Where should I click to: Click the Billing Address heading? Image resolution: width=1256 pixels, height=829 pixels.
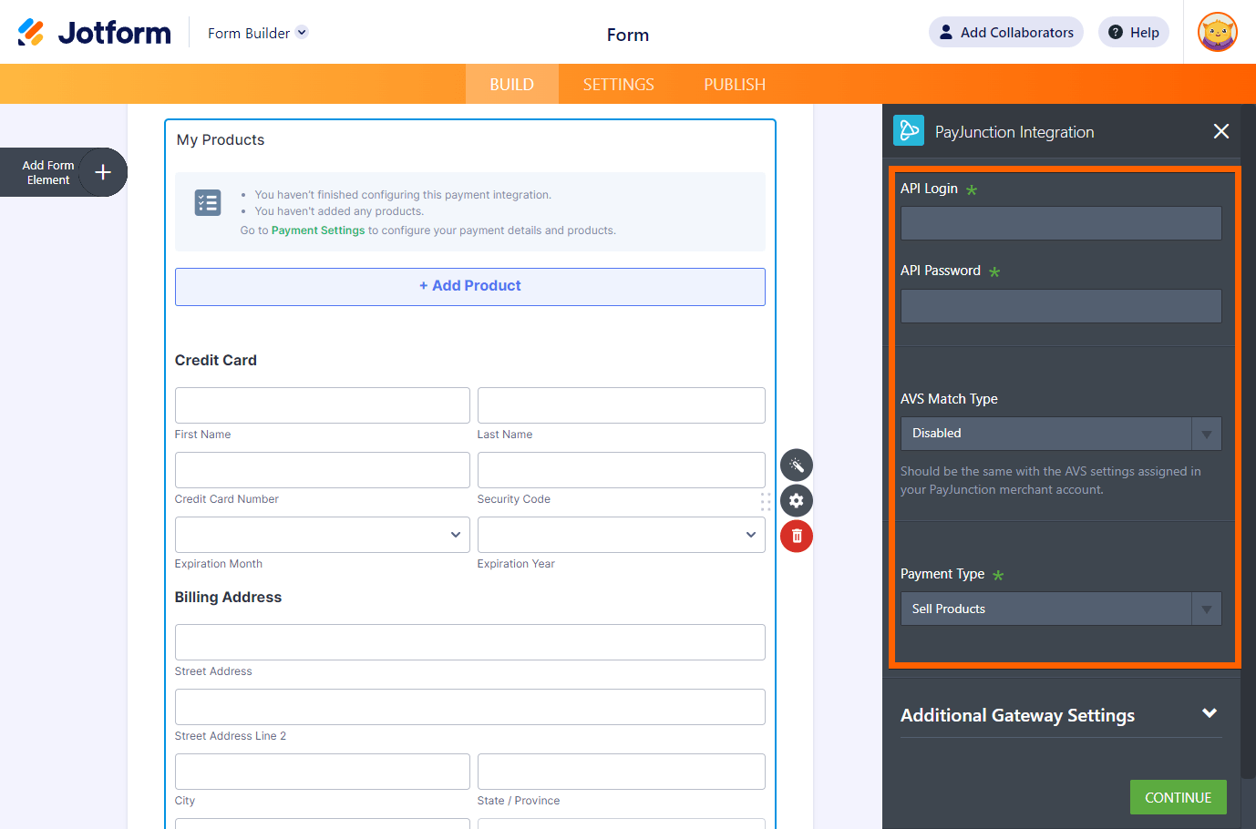coord(229,597)
